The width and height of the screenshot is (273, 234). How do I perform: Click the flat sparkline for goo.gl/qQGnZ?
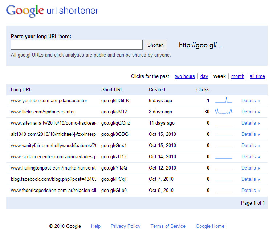(224, 124)
